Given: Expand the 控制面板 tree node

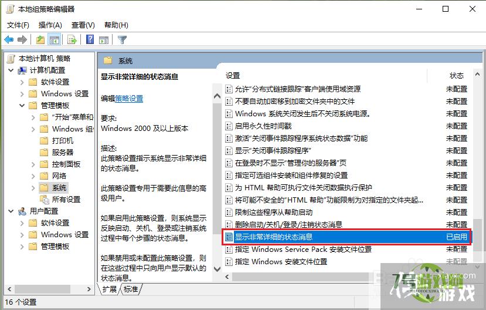Looking at the screenshot, I should coord(33,164).
